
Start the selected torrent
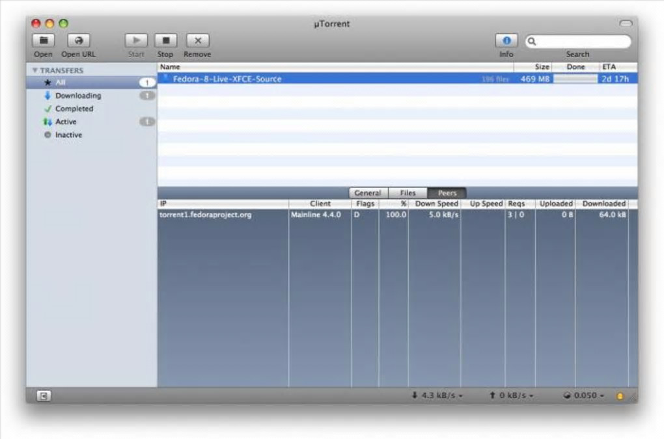pyautogui.click(x=136, y=40)
